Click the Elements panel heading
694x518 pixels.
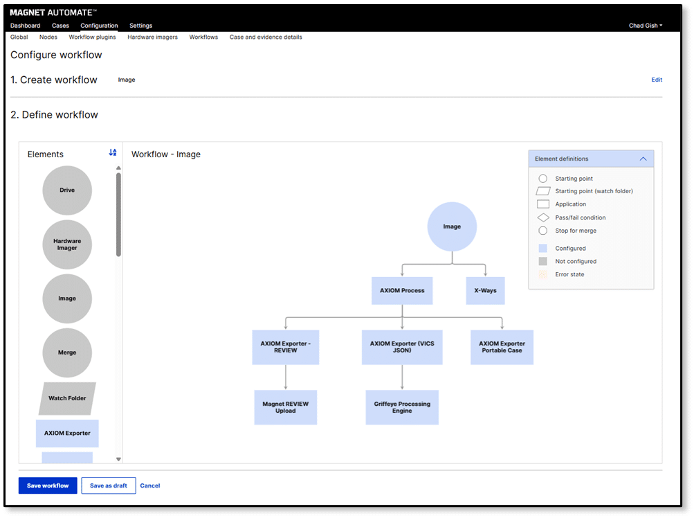tap(46, 154)
